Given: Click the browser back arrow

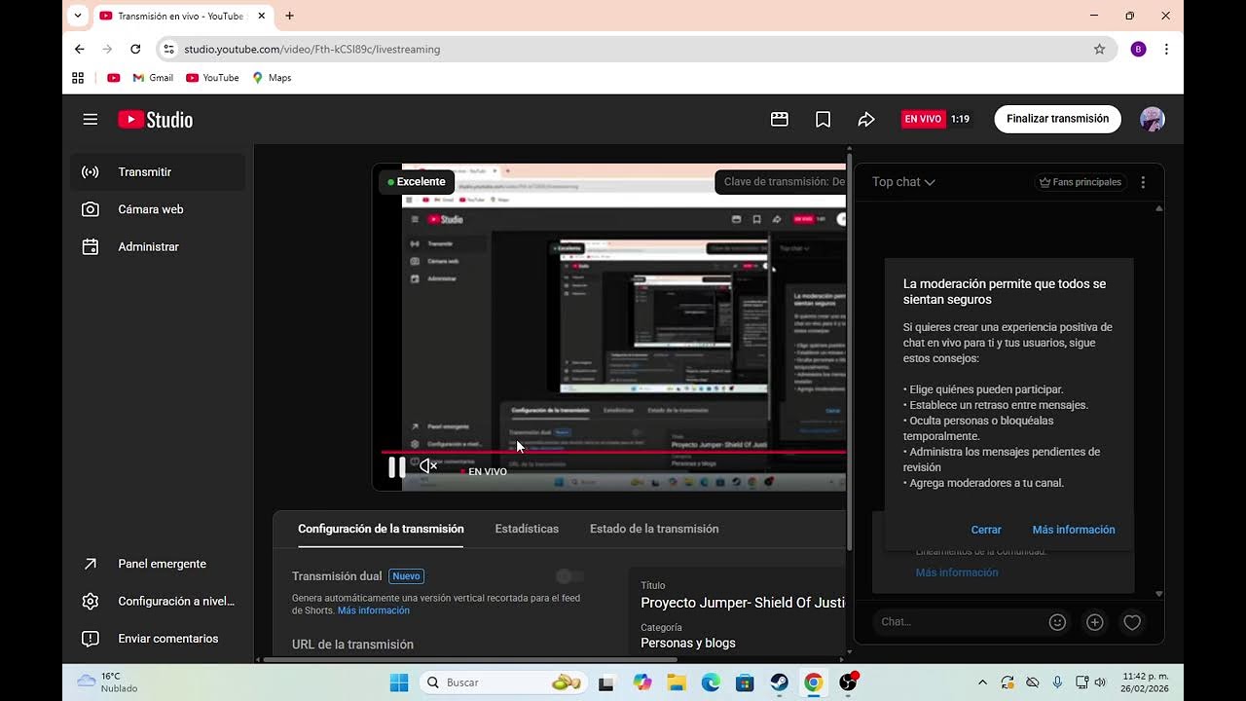Looking at the screenshot, I should tap(80, 49).
